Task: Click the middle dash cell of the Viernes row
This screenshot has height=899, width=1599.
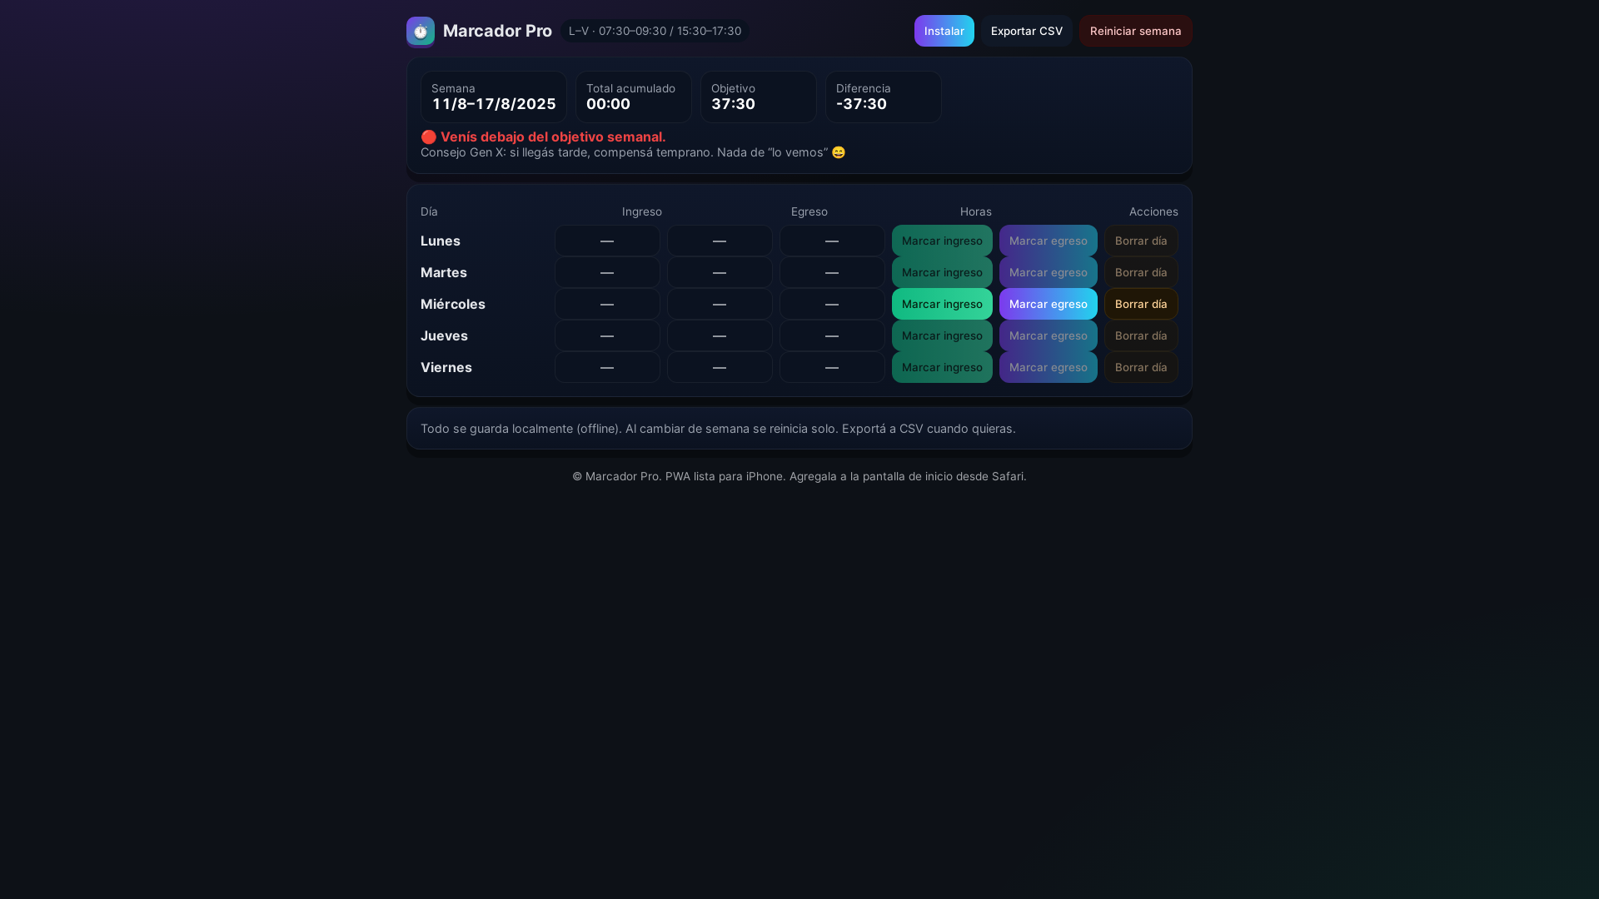Action: coord(720,367)
